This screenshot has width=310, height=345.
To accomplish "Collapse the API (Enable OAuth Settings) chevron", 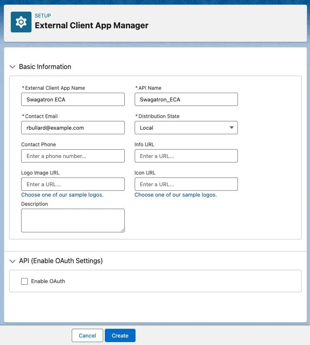I will pos(12,261).
